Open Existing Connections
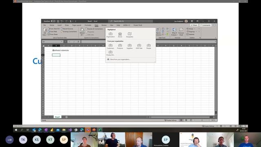Viewport: 261px width, 147px height. pyautogui.click(x=69, y=31)
